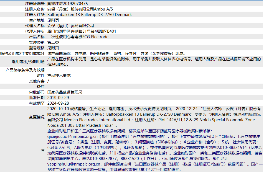Select product name 一次性使用心电电极ECG Electrode

point(78,37)
